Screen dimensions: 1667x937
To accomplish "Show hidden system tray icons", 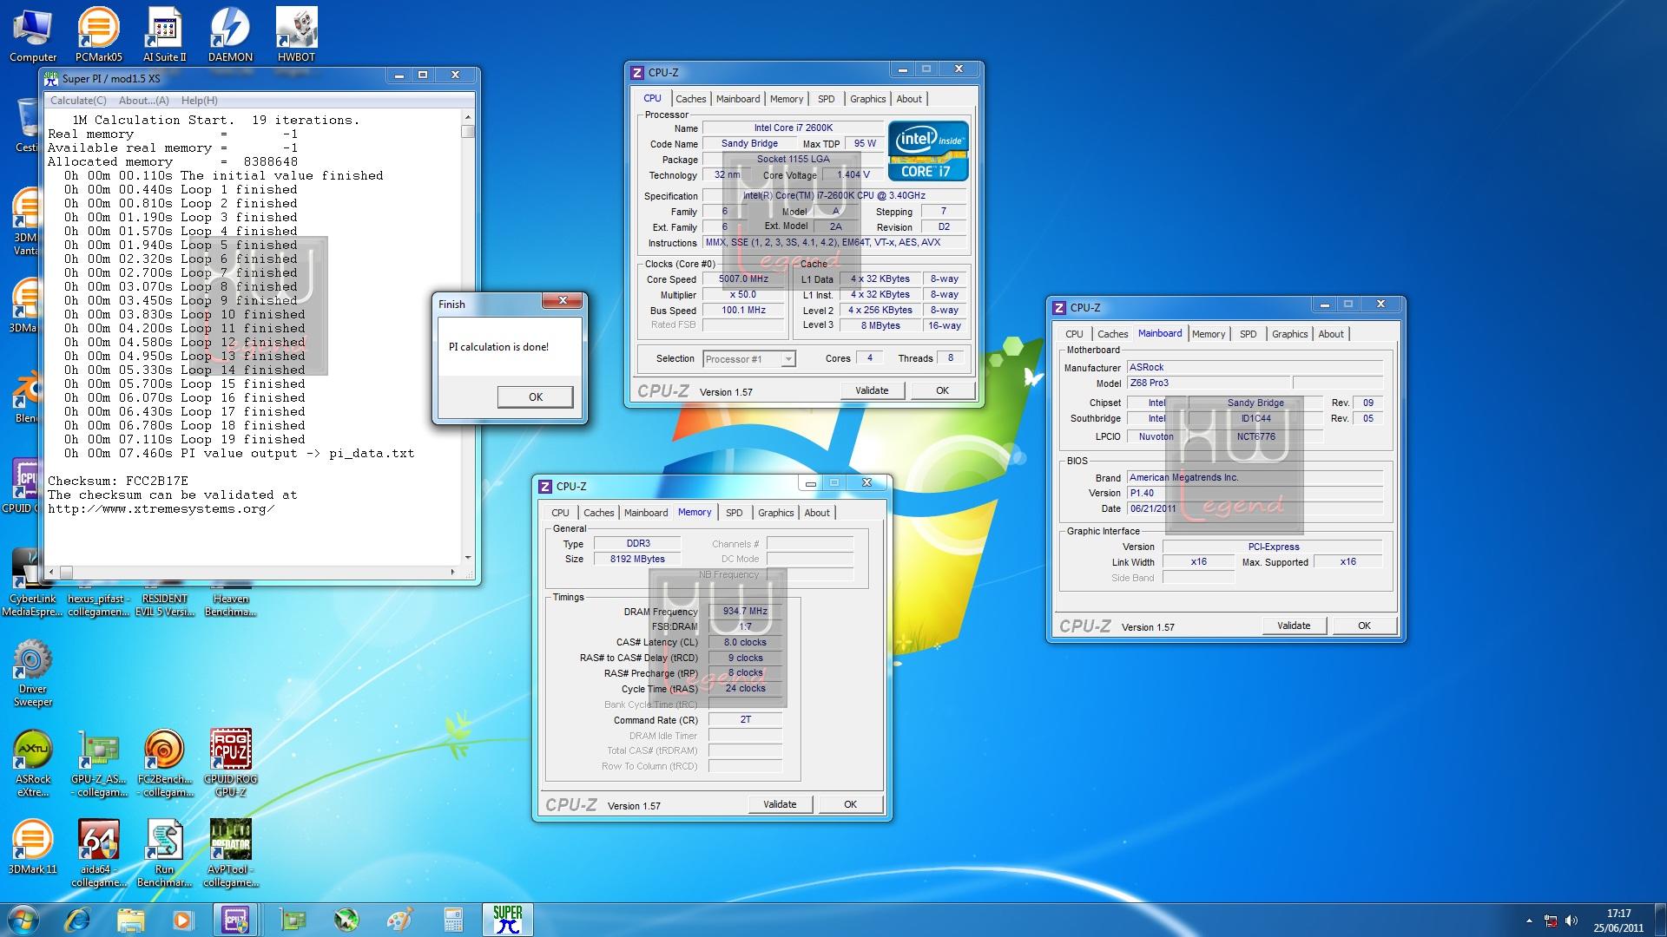I will (1529, 921).
